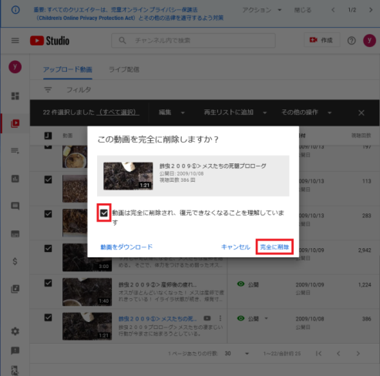Open the Videos sidebar icon
This screenshot has width=380, height=376.
(x=15, y=123)
